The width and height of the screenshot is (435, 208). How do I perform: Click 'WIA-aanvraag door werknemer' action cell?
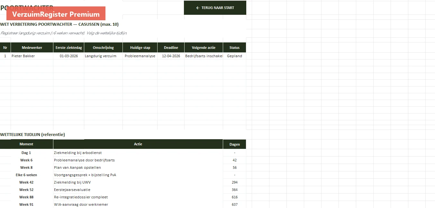pyautogui.click(x=138, y=204)
